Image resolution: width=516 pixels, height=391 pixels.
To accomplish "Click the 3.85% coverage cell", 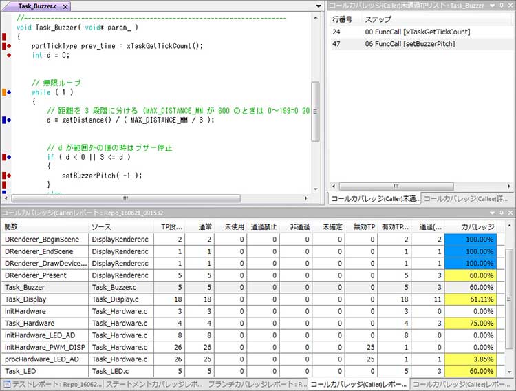I will pos(471,359).
